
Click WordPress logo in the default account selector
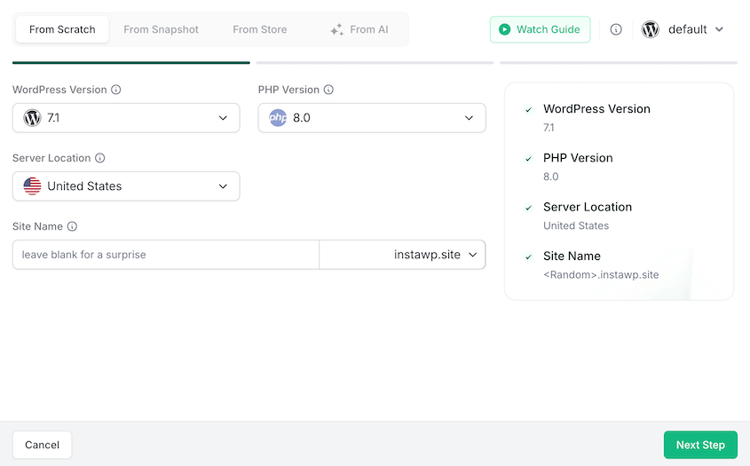650,29
